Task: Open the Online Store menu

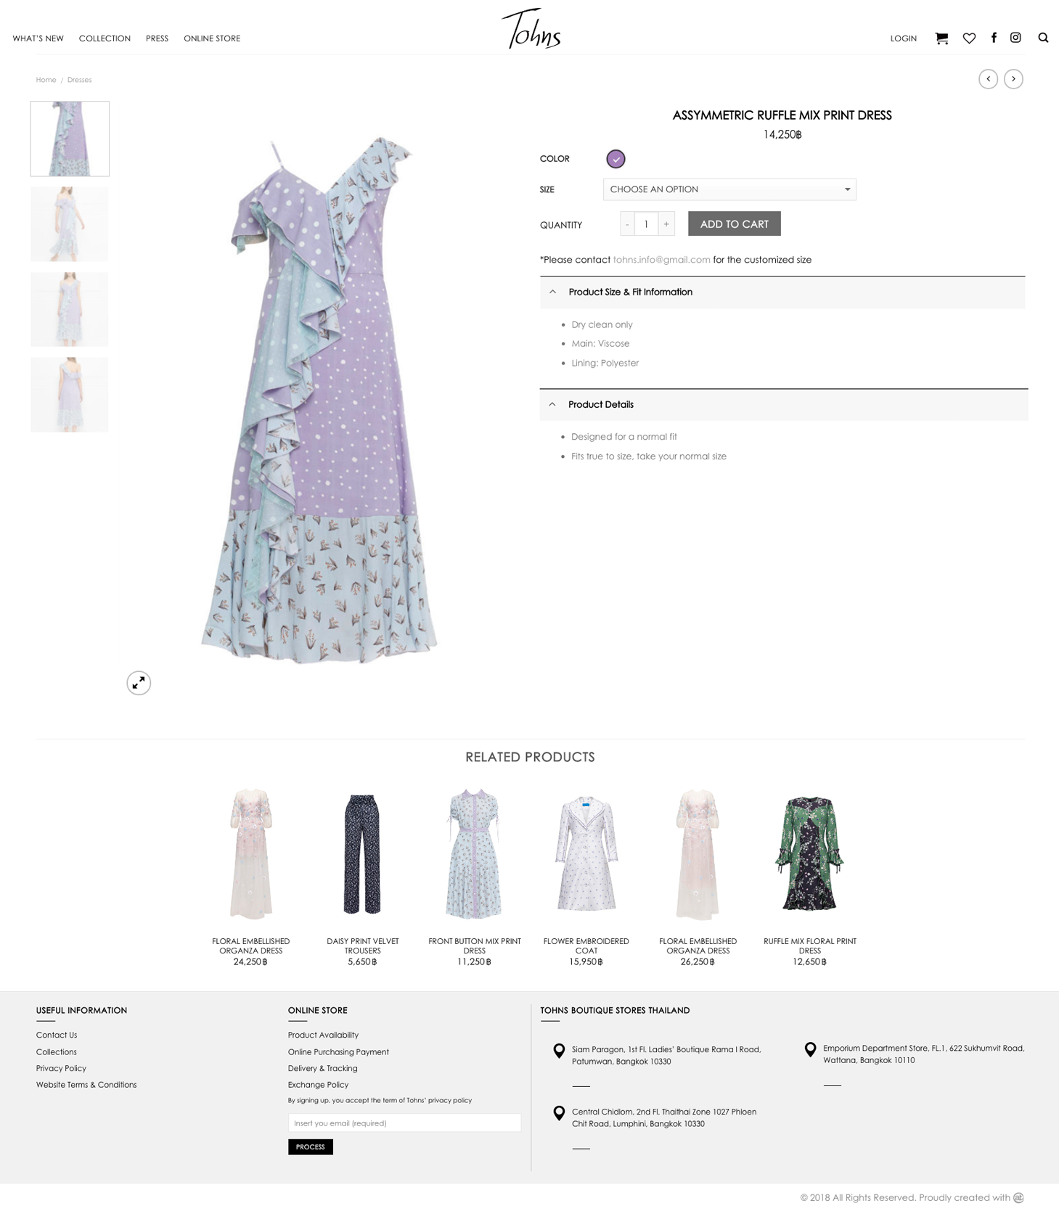Action: (x=212, y=38)
